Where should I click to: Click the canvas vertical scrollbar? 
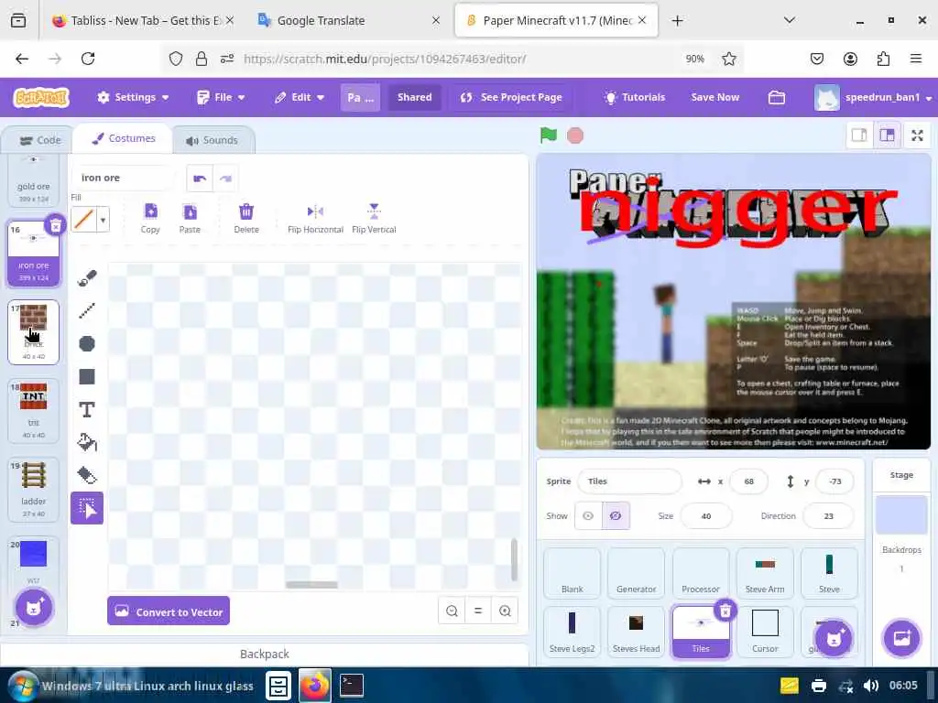(514, 559)
